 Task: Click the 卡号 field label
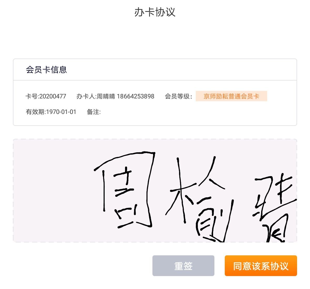click(x=32, y=97)
